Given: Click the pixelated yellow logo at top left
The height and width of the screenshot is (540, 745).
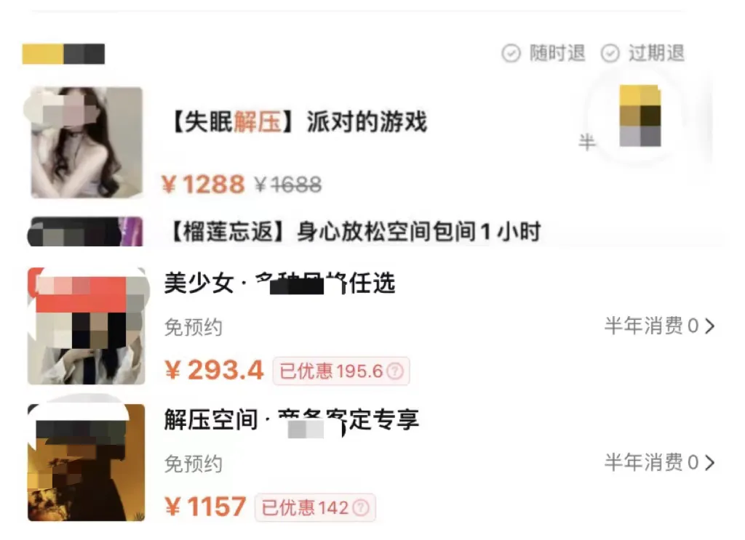Looking at the screenshot, I should (63, 54).
